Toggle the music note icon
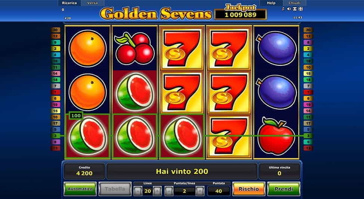364x199 pixels. pos(283,9)
